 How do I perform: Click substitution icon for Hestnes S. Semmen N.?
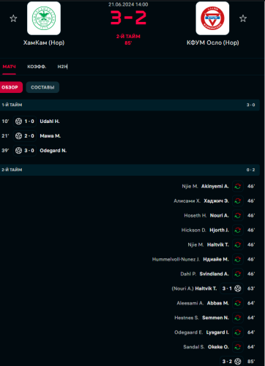coord(238,318)
